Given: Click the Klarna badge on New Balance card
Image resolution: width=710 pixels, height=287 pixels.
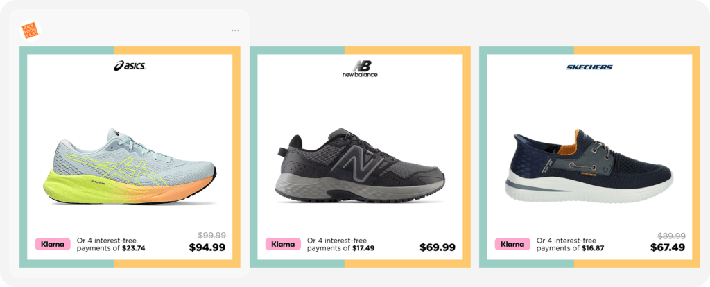Looking at the screenshot, I should coord(283,244).
